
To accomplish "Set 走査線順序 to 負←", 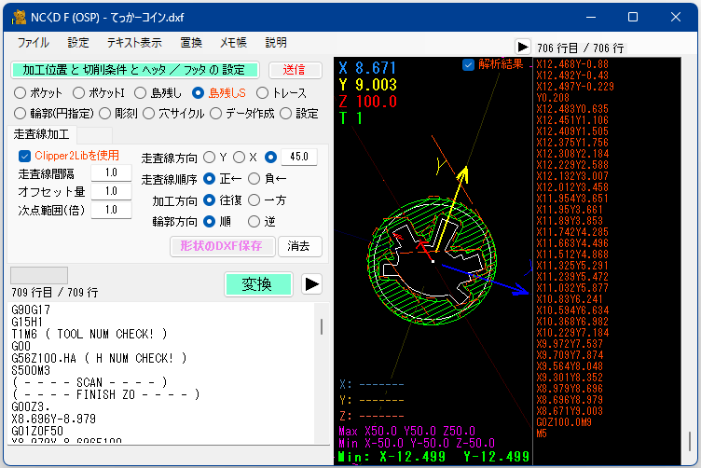I will 254,179.
